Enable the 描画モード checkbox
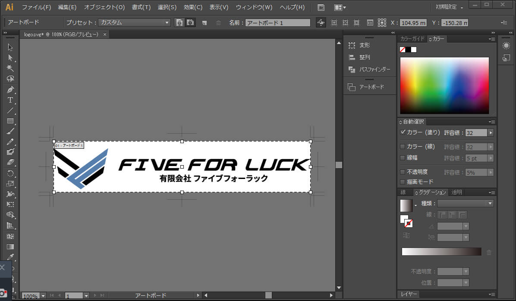Screen dimensions: 516x301 pos(403,182)
